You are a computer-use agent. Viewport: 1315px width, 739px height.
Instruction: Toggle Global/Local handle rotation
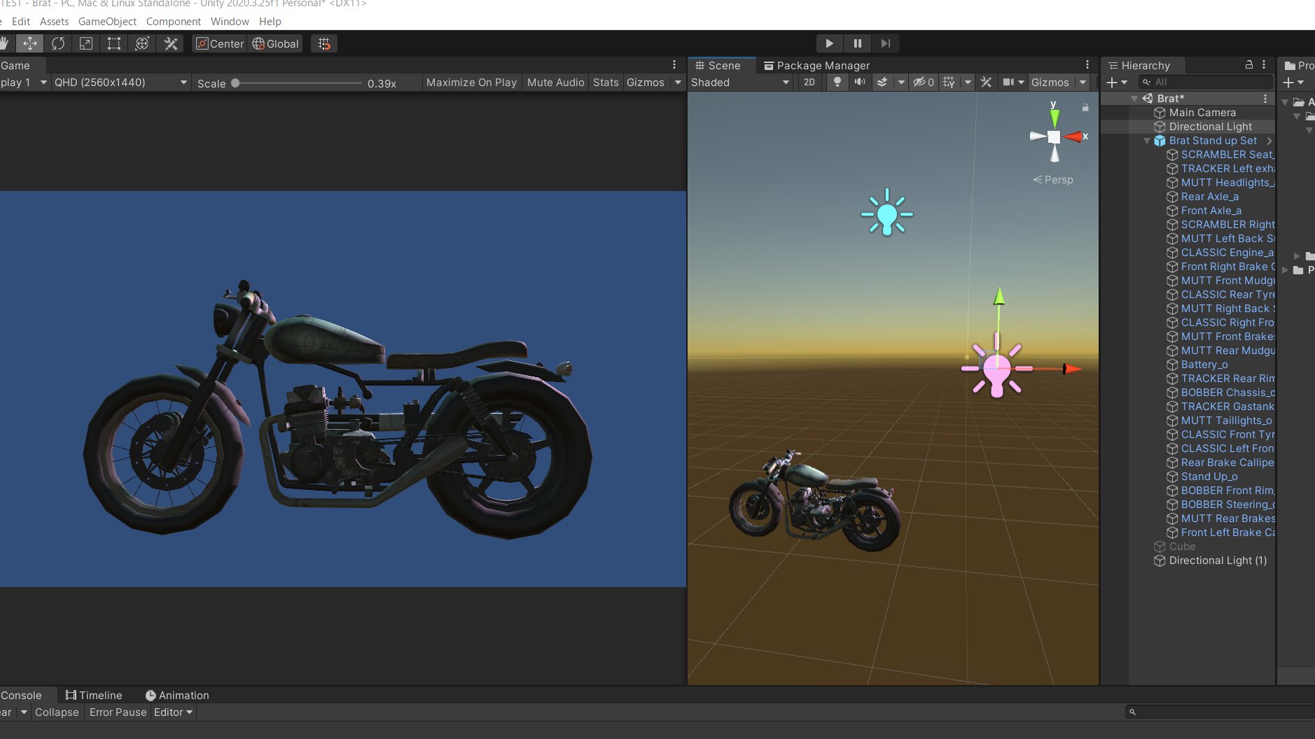tap(276, 43)
